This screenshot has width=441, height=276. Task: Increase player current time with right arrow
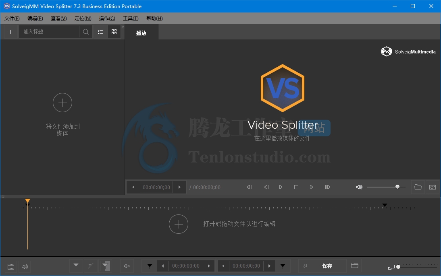coord(179,187)
